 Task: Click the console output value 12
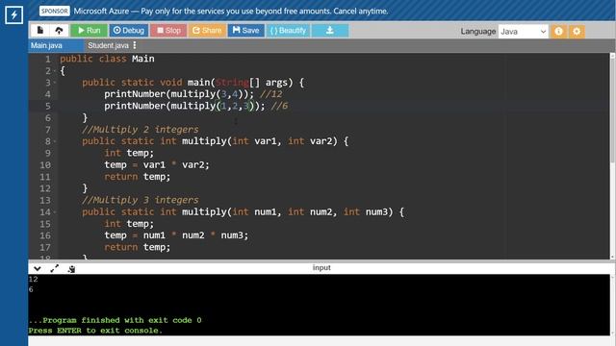pyautogui.click(x=33, y=280)
